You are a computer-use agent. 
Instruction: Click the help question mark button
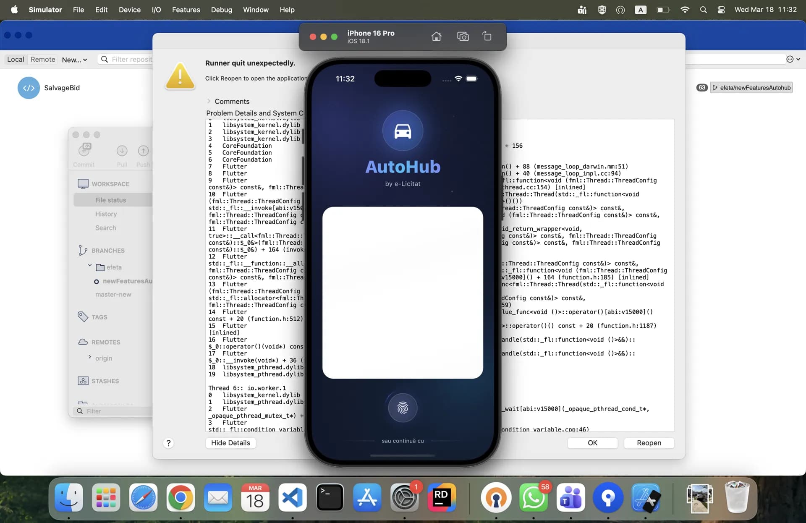[x=168, y=443]
